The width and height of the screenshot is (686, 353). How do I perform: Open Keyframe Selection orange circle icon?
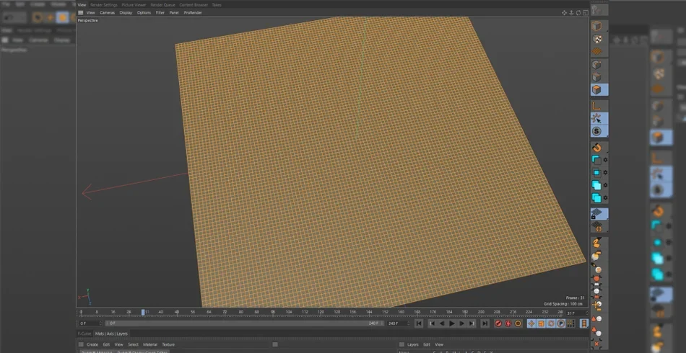pos(518,323)
